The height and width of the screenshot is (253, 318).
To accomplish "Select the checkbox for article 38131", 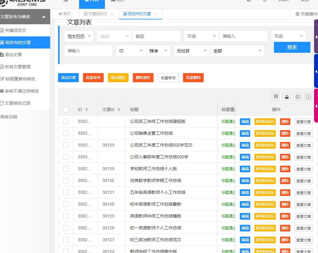I will click(x=66, y=192).
